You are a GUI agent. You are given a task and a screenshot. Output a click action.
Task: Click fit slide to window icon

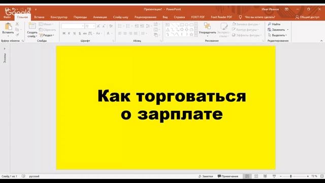pyautogui.click(x=322, y=176)
